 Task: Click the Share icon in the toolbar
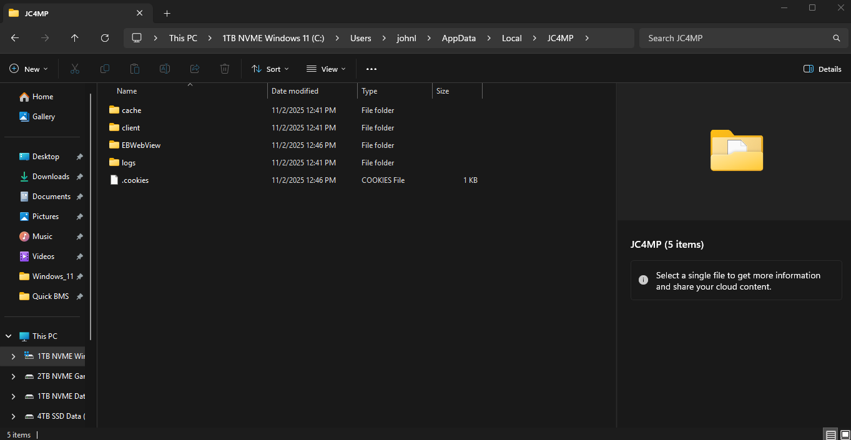(x=194, y=69)
